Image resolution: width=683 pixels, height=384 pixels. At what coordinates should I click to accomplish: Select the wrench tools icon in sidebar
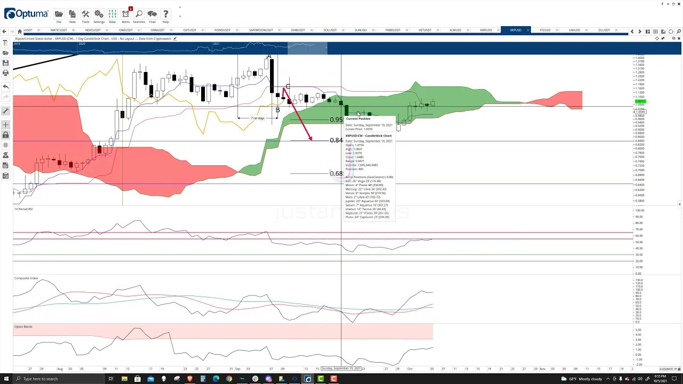[5, 111]
